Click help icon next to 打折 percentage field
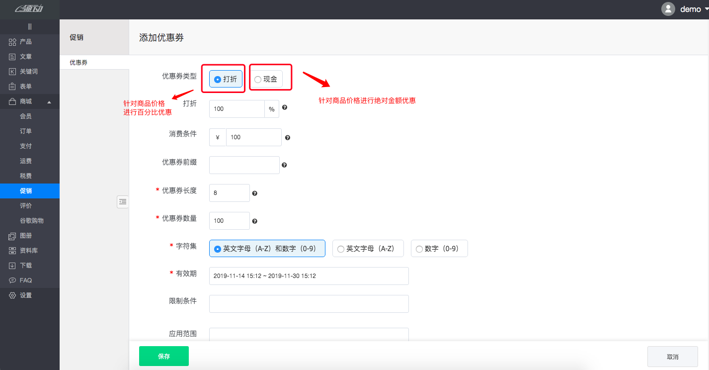This screenshot has height=370, width=709. pyautogui.click(x=285, y=107)
